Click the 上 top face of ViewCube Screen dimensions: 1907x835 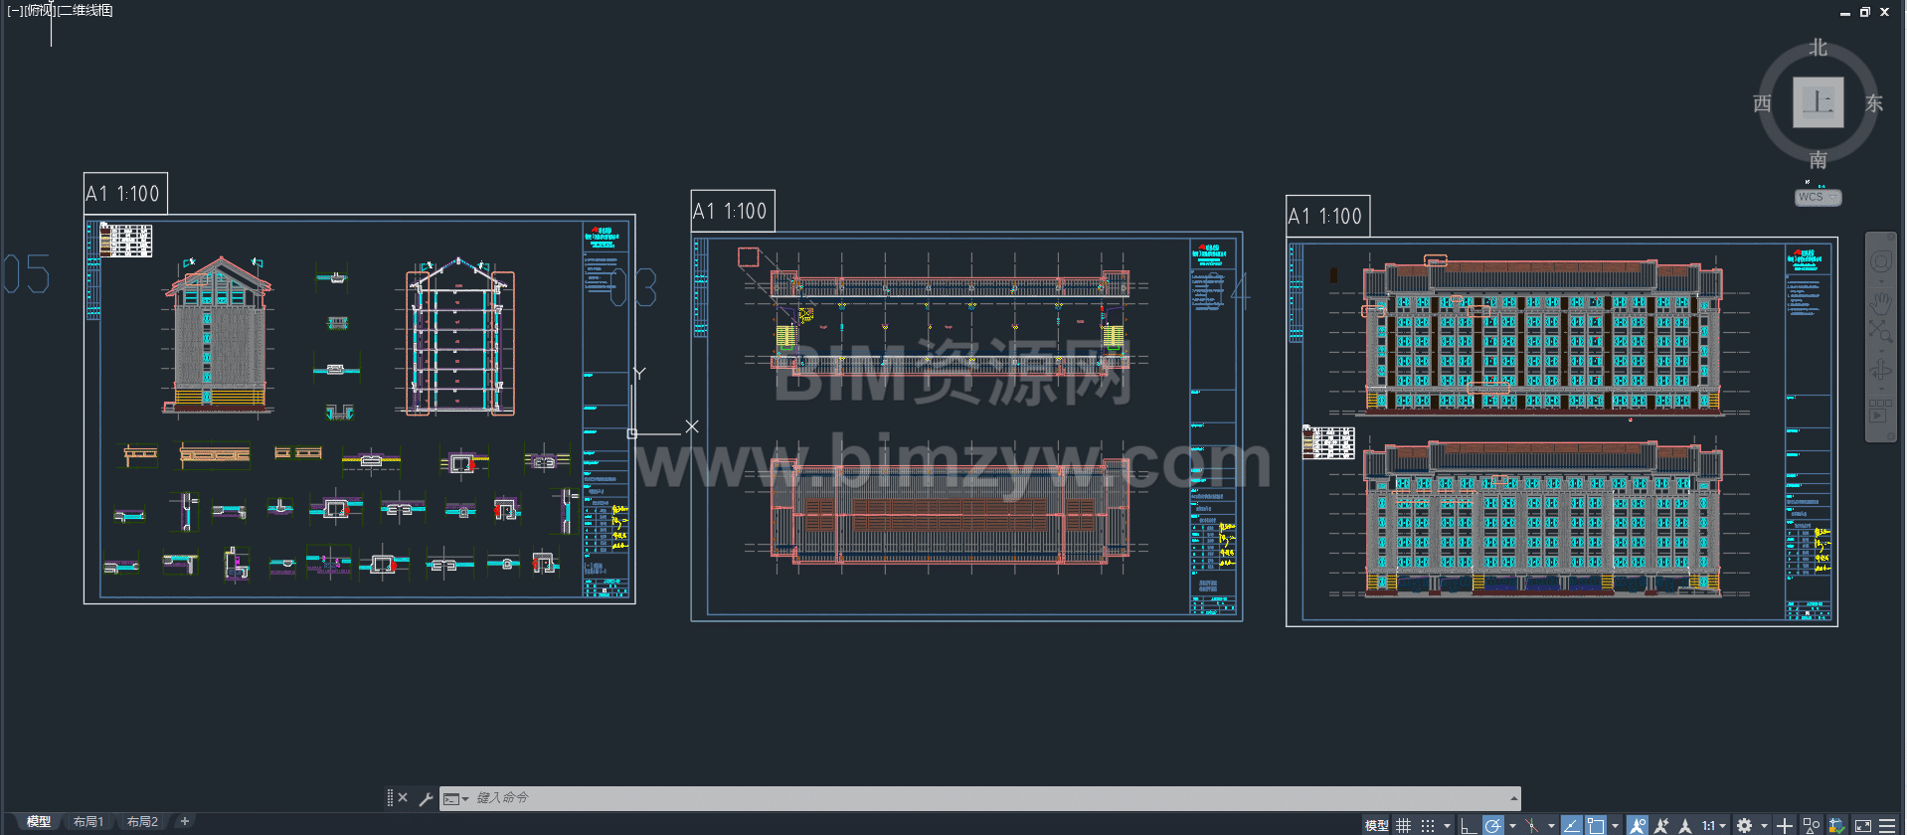(x=1819, y=102)
